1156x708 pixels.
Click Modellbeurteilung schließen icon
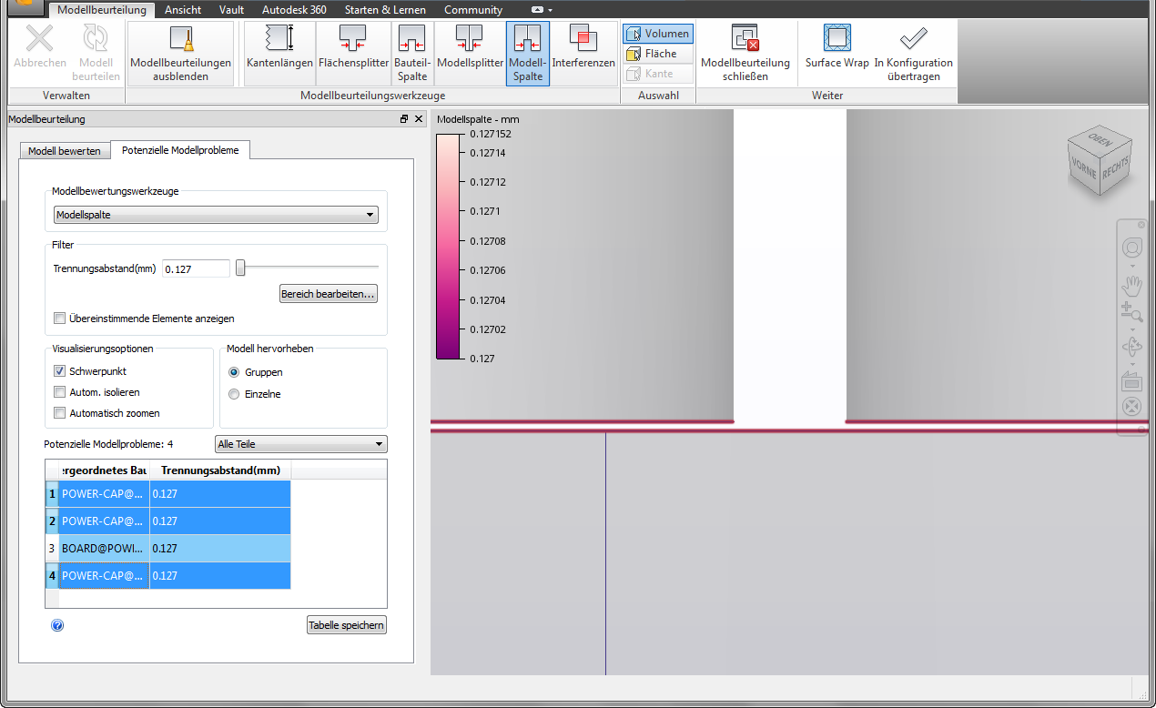point(745,39)
